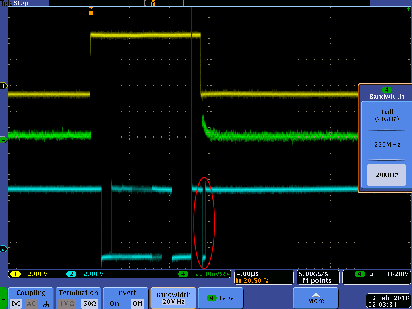Screen dimensions: 412x309
Task: Click the 5.00GS/s sample rate readout
Action: [x=313, y=274]
